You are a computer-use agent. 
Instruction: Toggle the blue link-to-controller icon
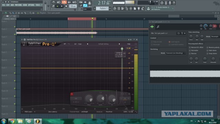click(x=85, y=6)
